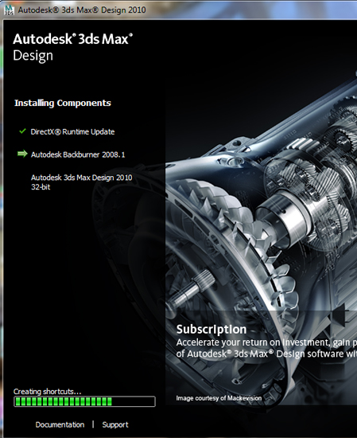Click 'Image courtesy of Mackevision' credit
Screen dimensions: 357x438
coord(219,398)
